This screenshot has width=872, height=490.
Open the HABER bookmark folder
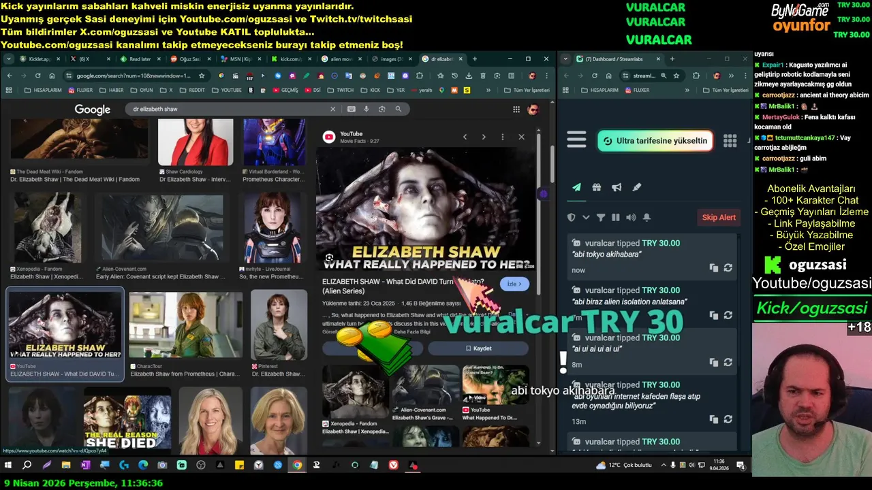[112, 90]
